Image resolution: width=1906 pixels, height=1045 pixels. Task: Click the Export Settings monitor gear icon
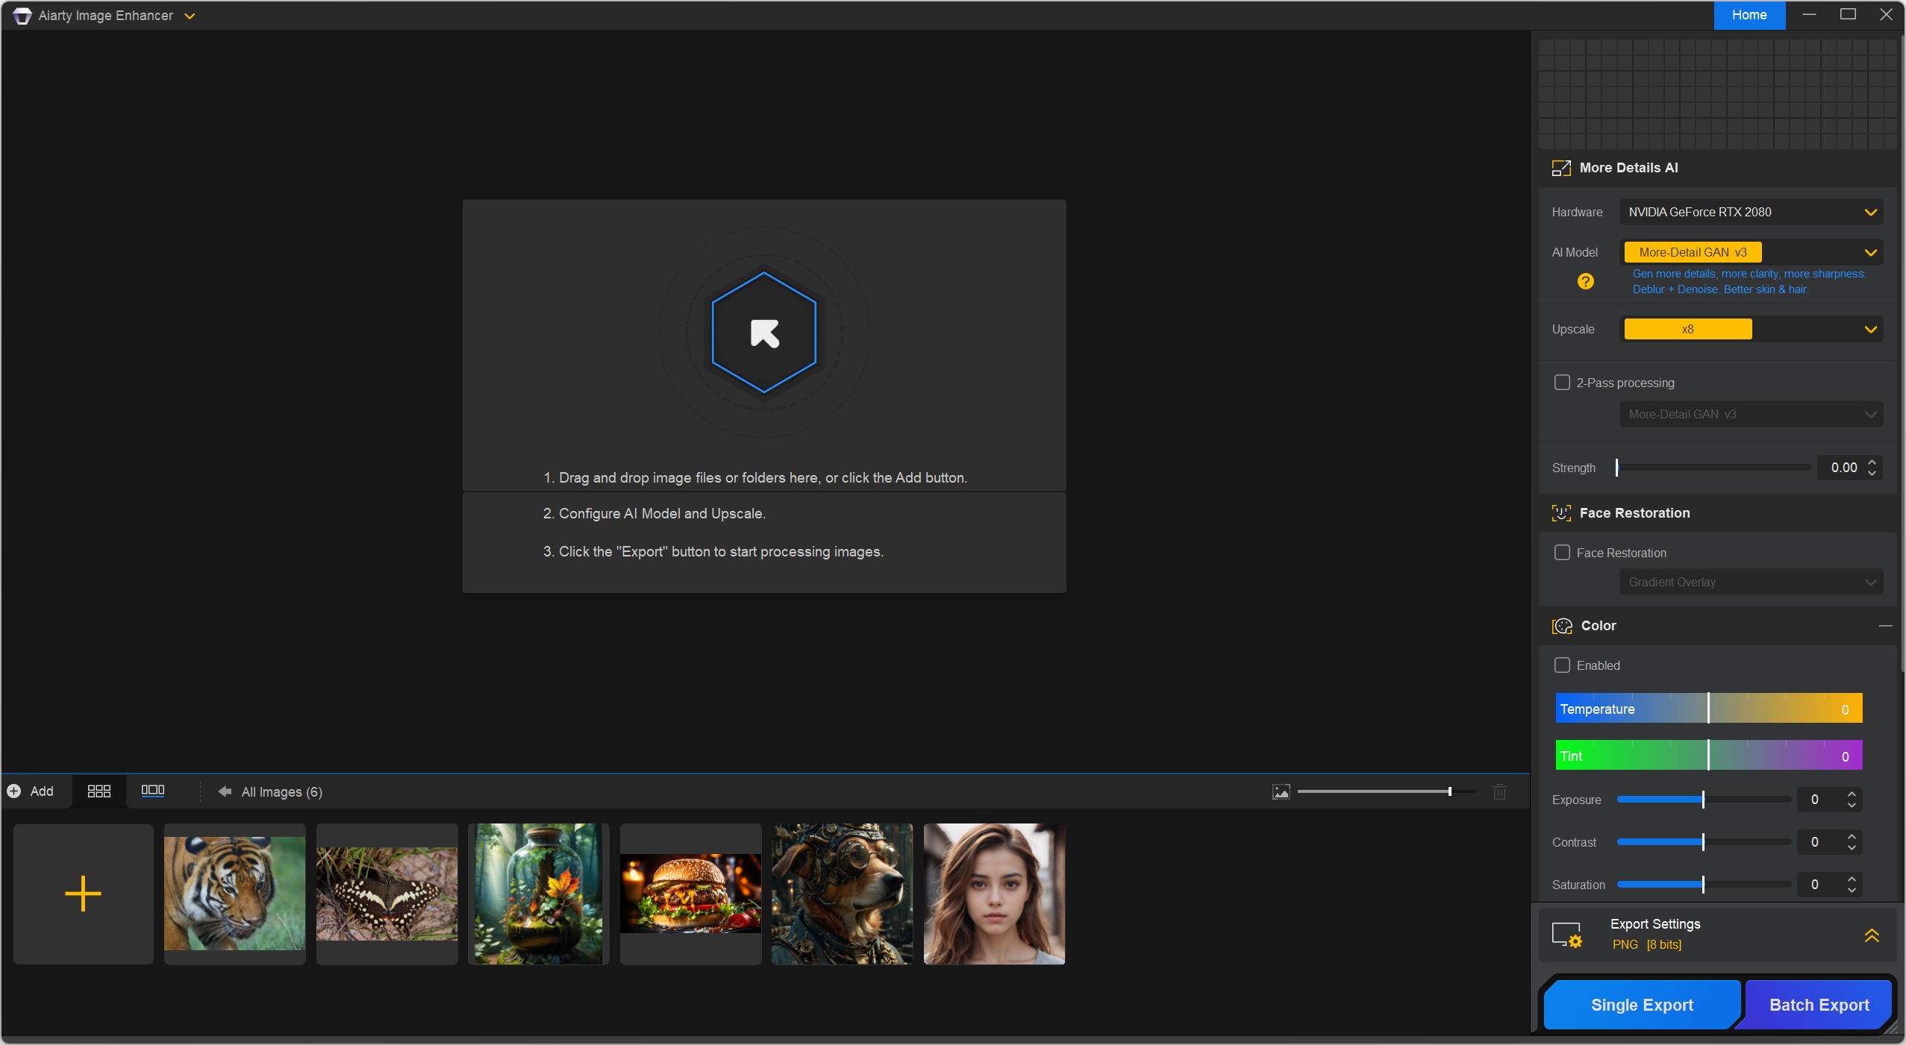click(1566, 935)
